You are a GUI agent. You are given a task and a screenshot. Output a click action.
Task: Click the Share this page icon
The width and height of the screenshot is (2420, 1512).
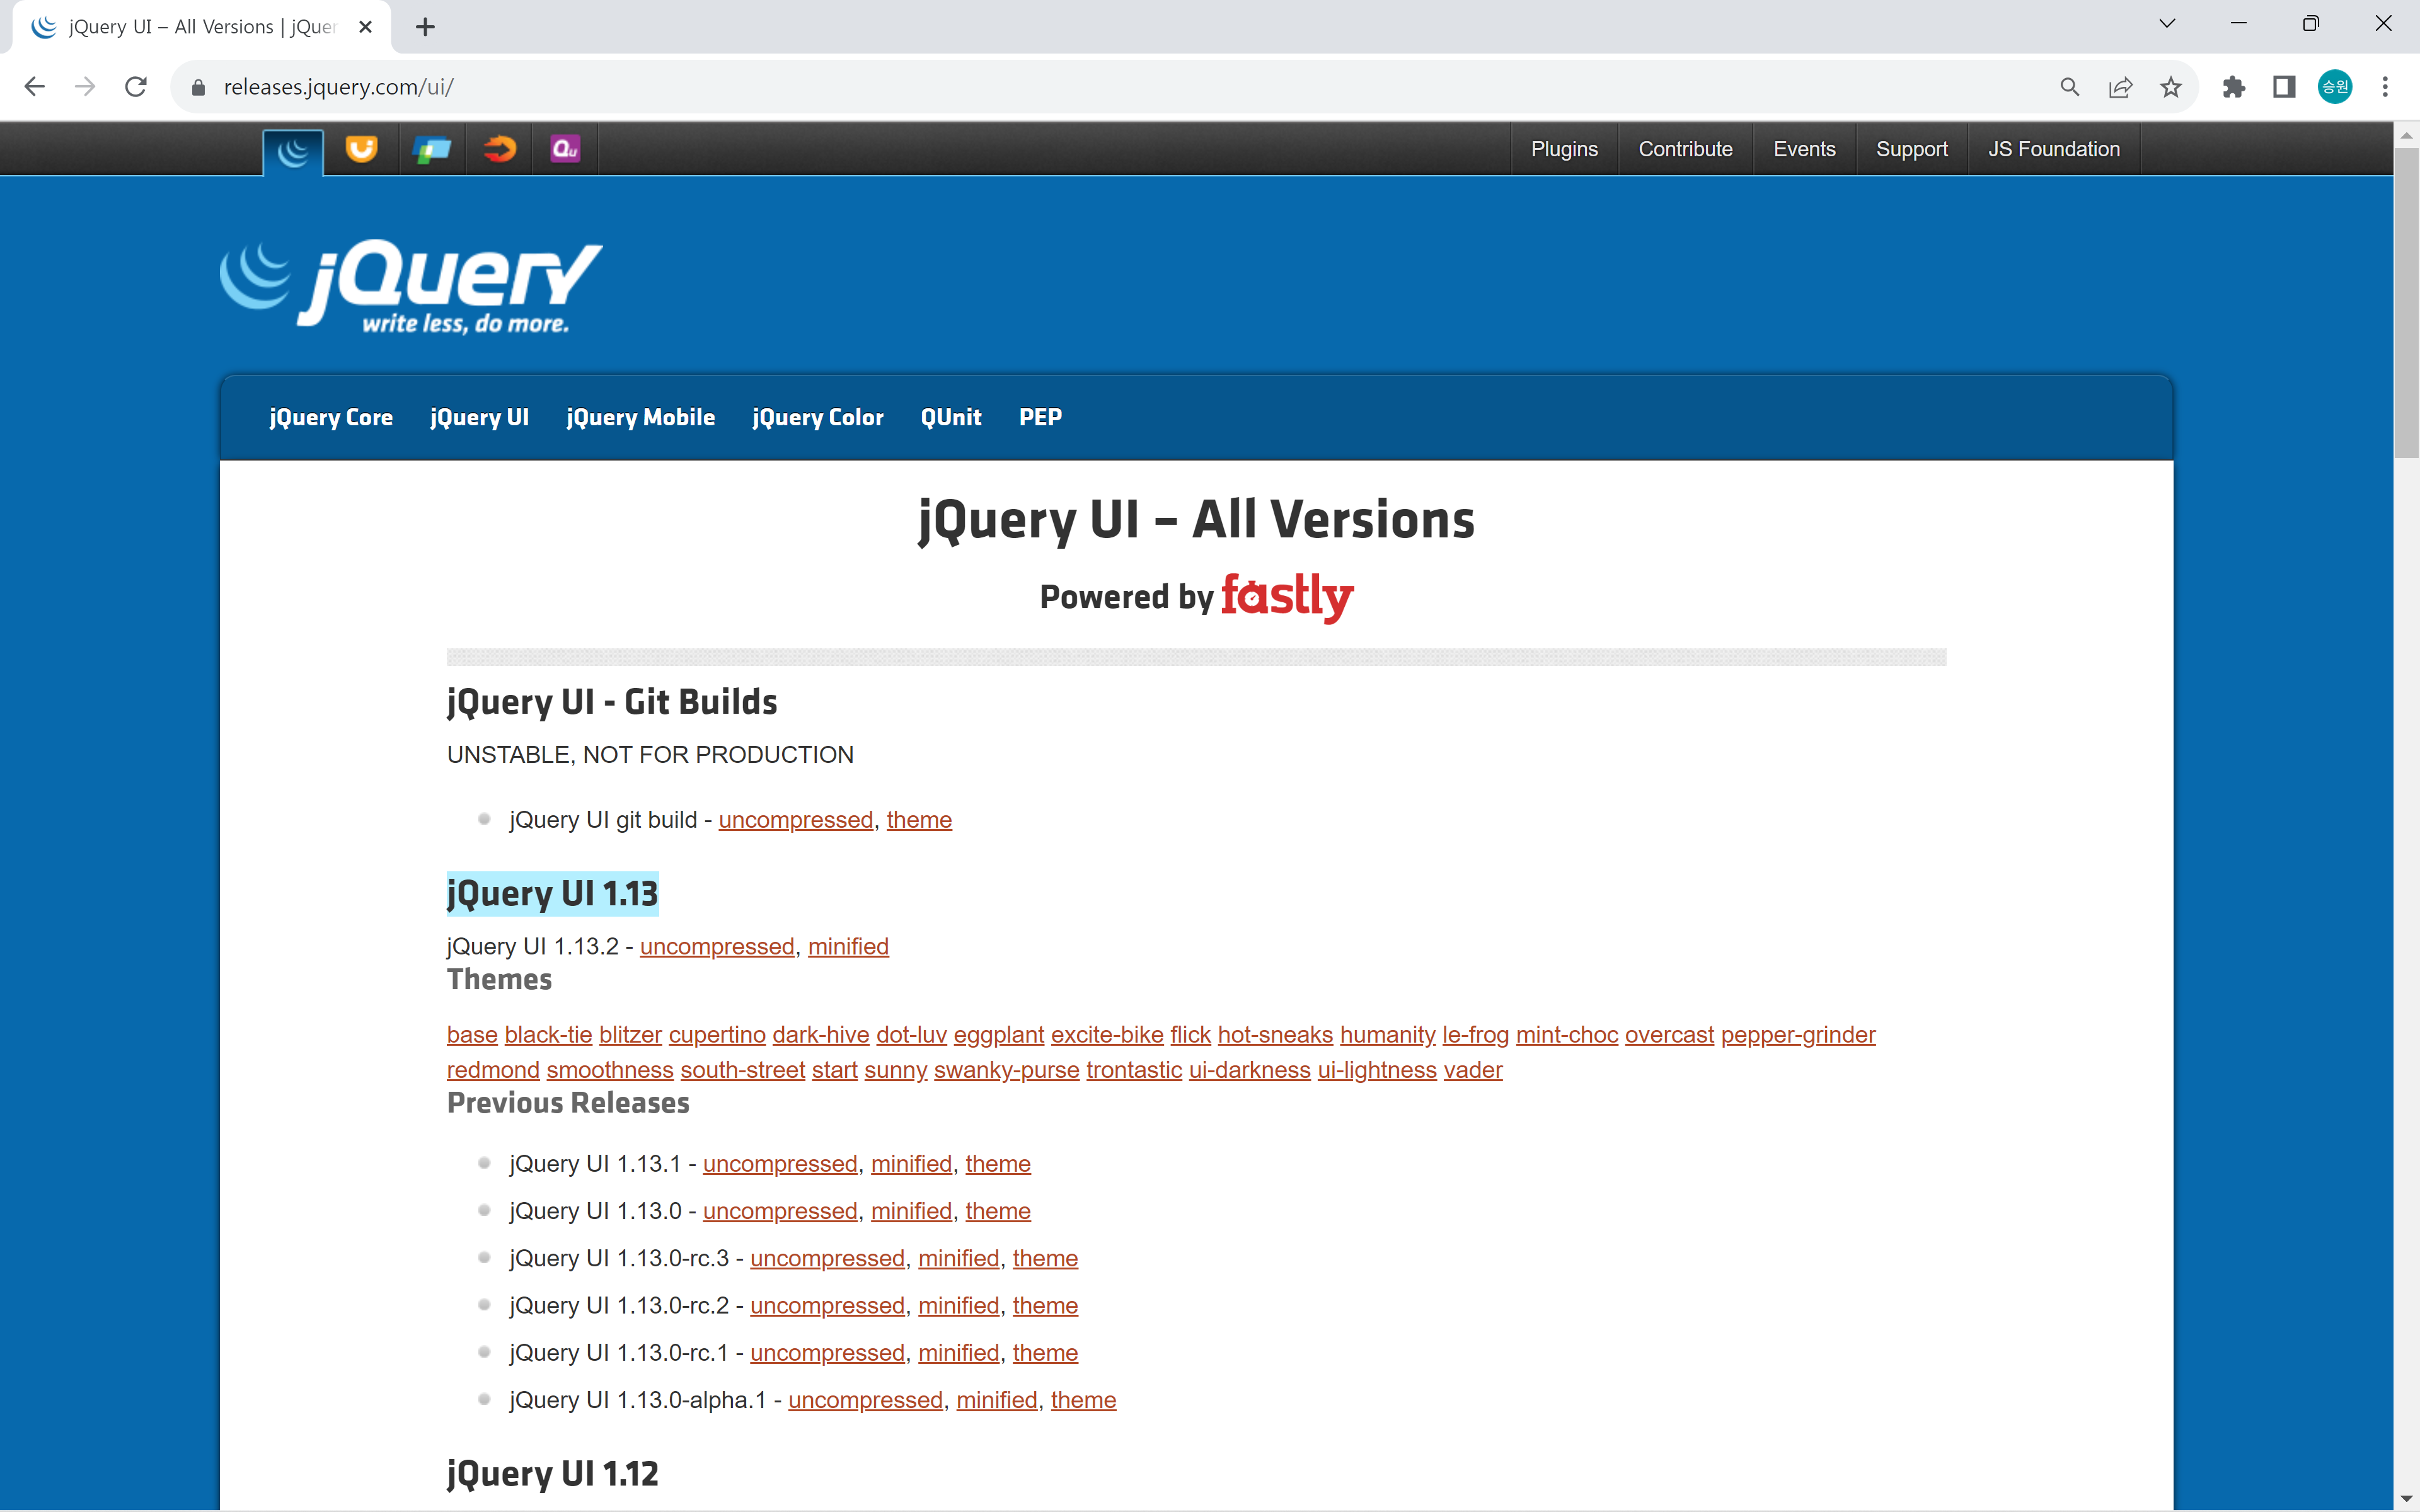tap(2120, 87)
